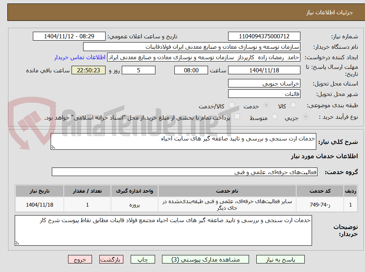Viewport: 365px width, 272px height.
Task: Click the تاریخ نیاز column header
Action: point(39,191)
